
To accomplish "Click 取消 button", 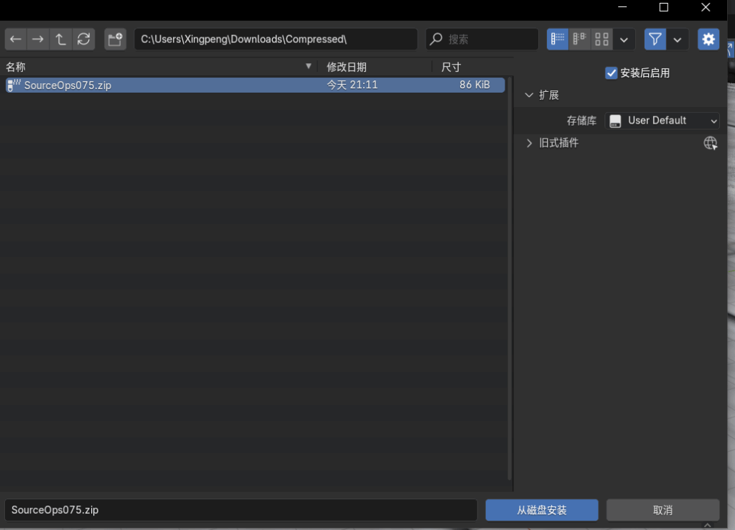I will point(663,510).
